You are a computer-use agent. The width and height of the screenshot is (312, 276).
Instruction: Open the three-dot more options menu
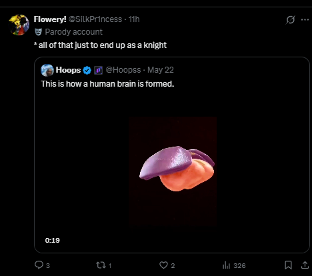(x=305, y=20)
